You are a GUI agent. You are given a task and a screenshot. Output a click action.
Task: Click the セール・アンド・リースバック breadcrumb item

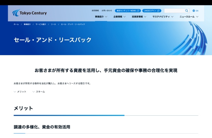point(73,24)
